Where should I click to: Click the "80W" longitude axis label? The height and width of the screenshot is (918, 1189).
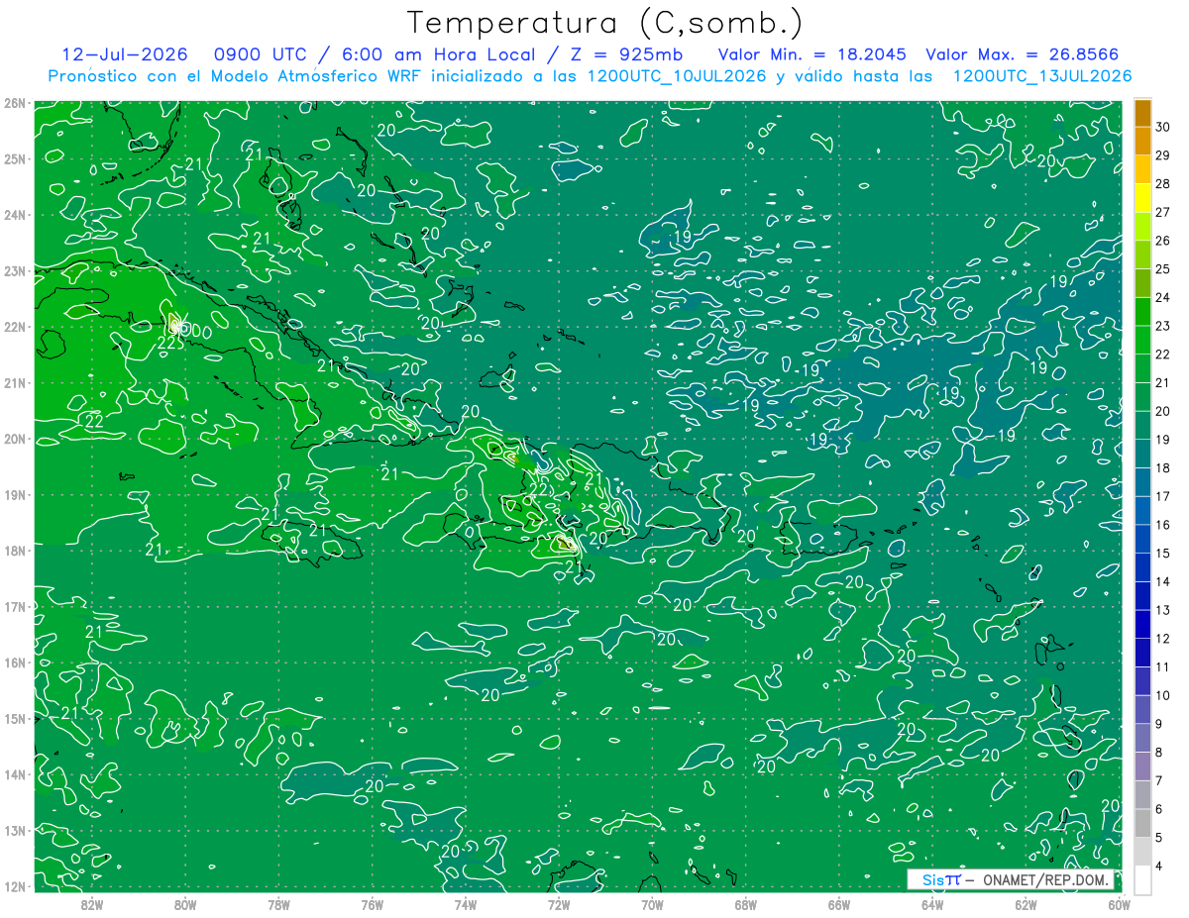185,904
